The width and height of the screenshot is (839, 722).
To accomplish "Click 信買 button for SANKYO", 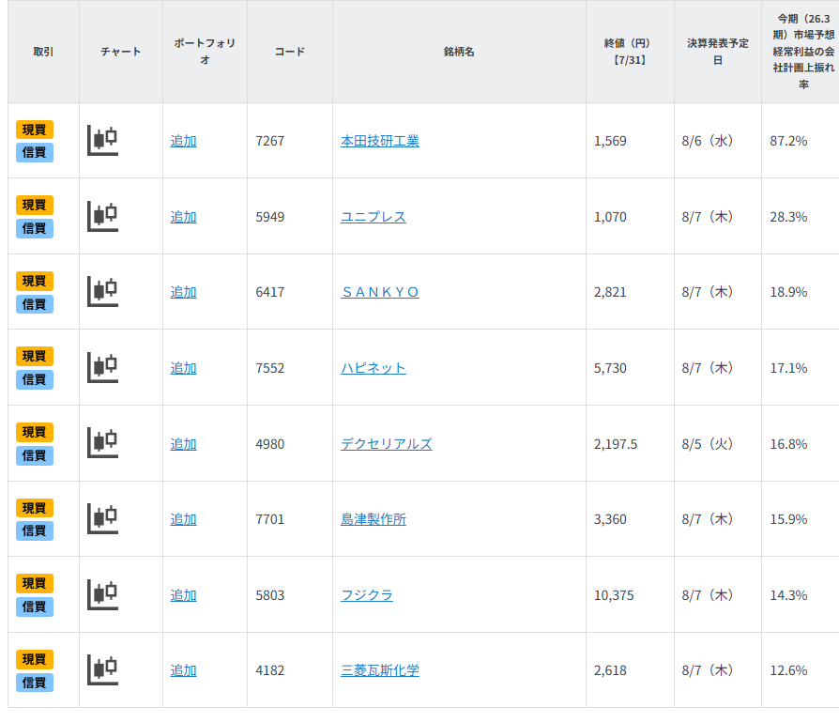I will point(34,304).
